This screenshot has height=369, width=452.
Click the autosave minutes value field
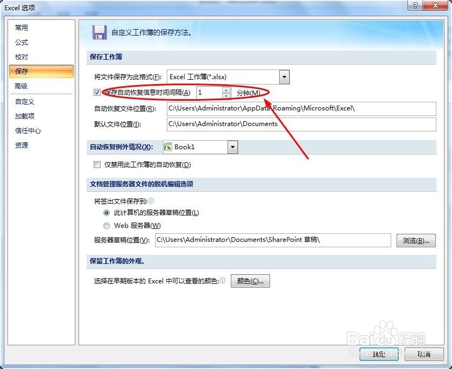(x=209, y=93)
